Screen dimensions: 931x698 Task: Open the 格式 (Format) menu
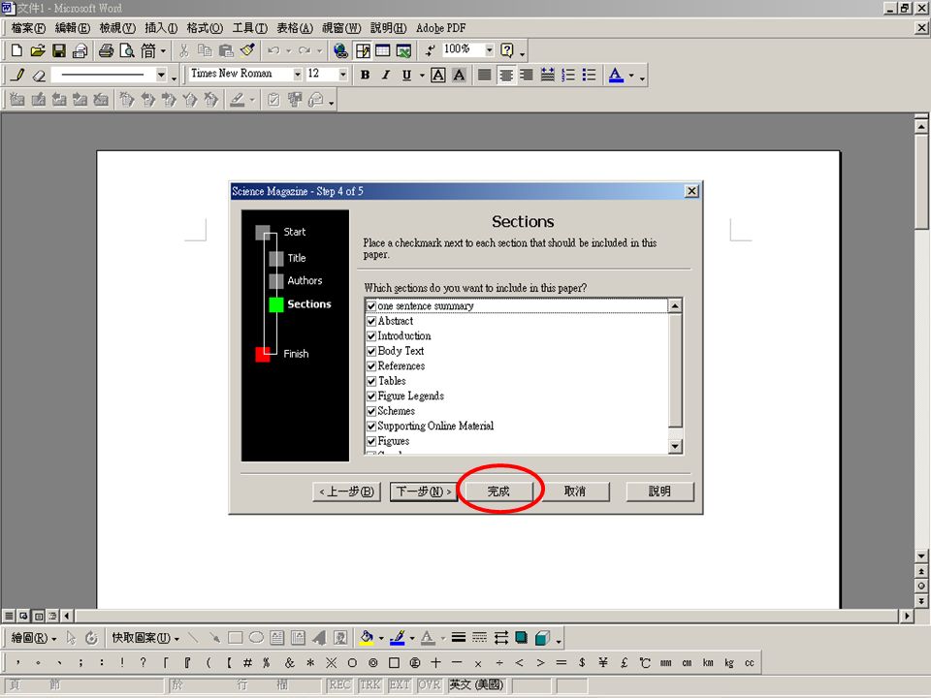205,28
